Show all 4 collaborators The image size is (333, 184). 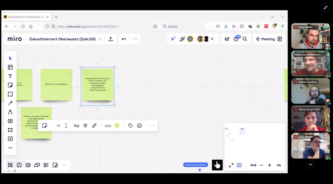212,39
